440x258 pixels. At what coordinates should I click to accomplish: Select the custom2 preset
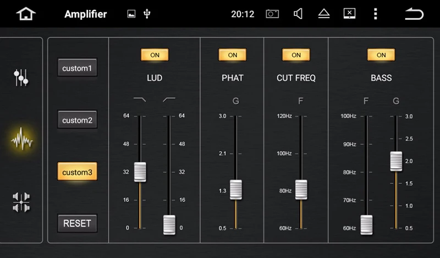(77, 119)
